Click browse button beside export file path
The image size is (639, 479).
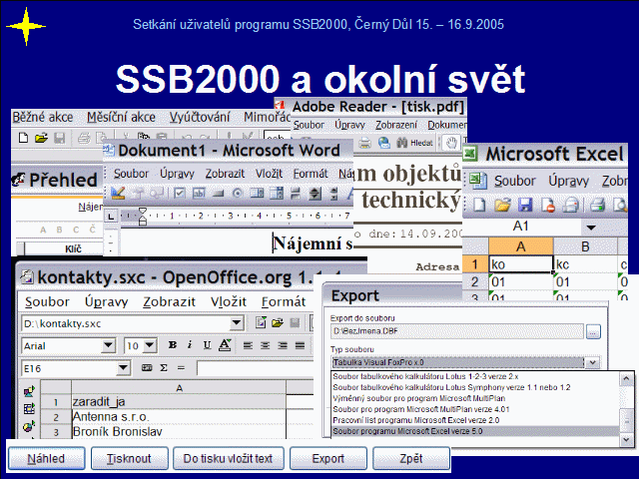click(x=593, y=331)
